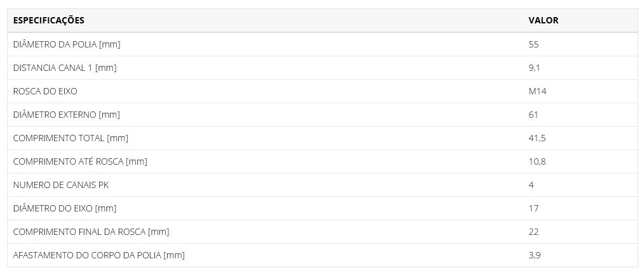Click the 9,1 value cell
The width and height of the screenshot is (642, 271).
click(534, 68)
